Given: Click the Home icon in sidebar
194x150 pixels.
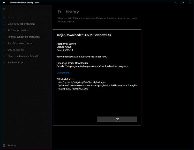Looking at the screenshot, I should click(x=4, y=18).
